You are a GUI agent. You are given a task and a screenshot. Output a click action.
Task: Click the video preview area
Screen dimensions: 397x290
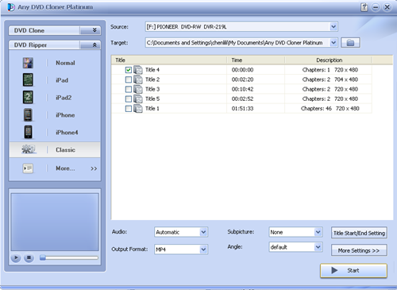55,222
